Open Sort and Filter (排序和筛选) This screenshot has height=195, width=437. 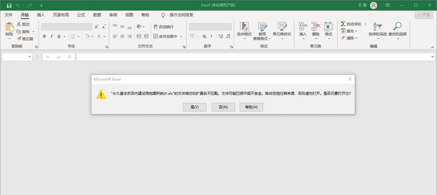pos(378,31)
